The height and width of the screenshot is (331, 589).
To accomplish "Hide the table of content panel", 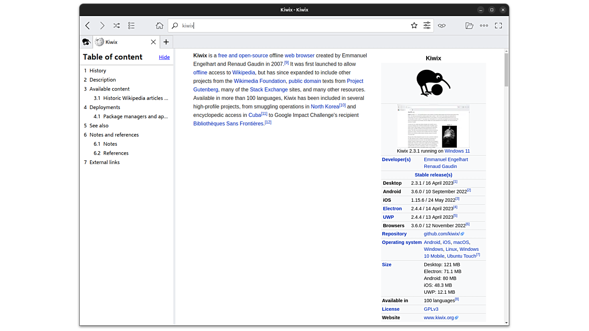I will 164,57.
